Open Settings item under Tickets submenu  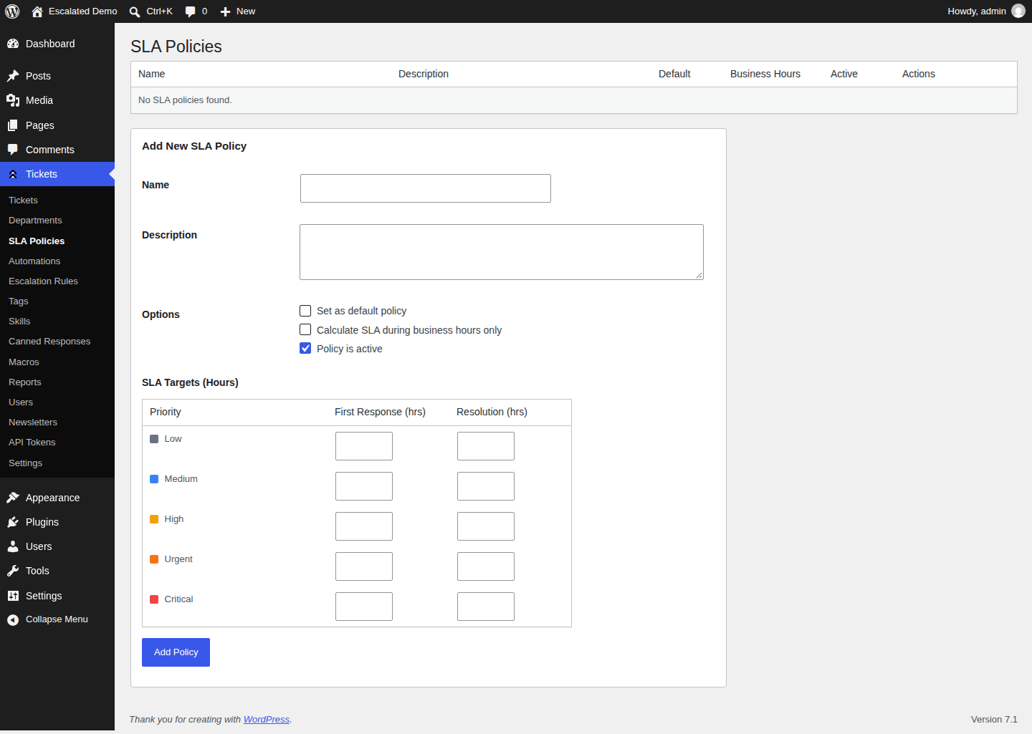point(26,463)
